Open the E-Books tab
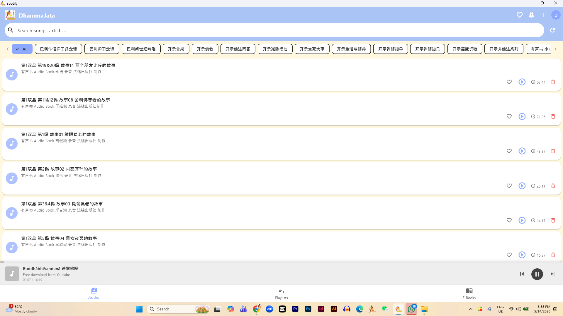This screenshot has width=563, height=316. 469,293
